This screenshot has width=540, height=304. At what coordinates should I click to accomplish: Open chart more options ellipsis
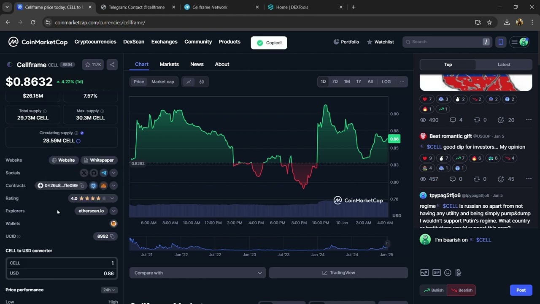click(x=402, y=81)
